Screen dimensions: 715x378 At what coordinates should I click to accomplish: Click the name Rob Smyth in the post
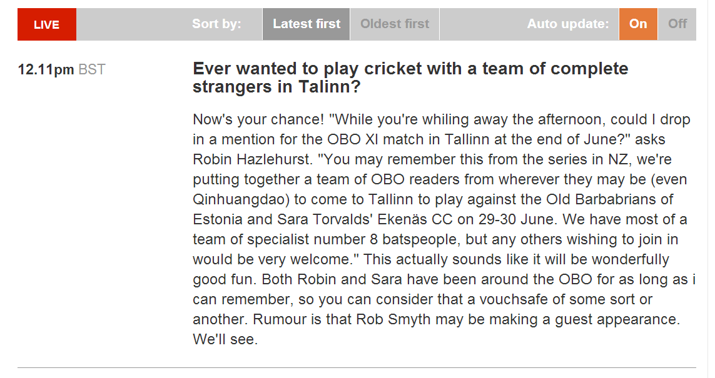(393, 319)
